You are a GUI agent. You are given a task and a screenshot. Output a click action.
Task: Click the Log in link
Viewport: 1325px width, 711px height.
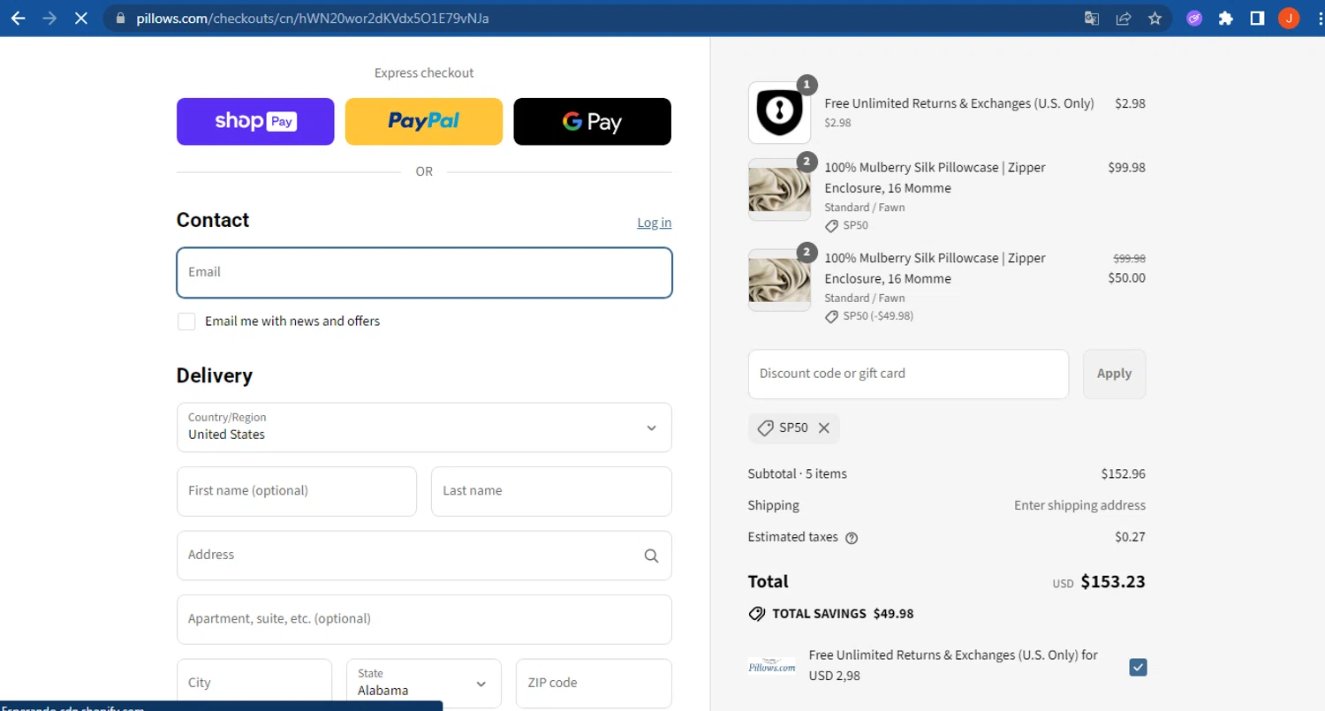[654, 223]
